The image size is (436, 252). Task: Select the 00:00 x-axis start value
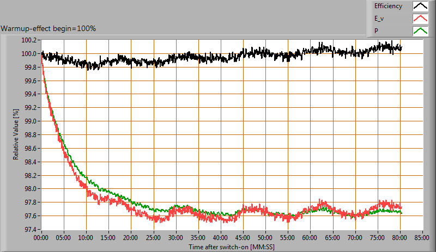tap(41, 238)
